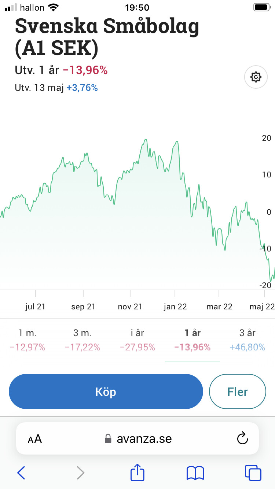Open chart settings gear icon
The image size is (275, 489).
point(256,77)
